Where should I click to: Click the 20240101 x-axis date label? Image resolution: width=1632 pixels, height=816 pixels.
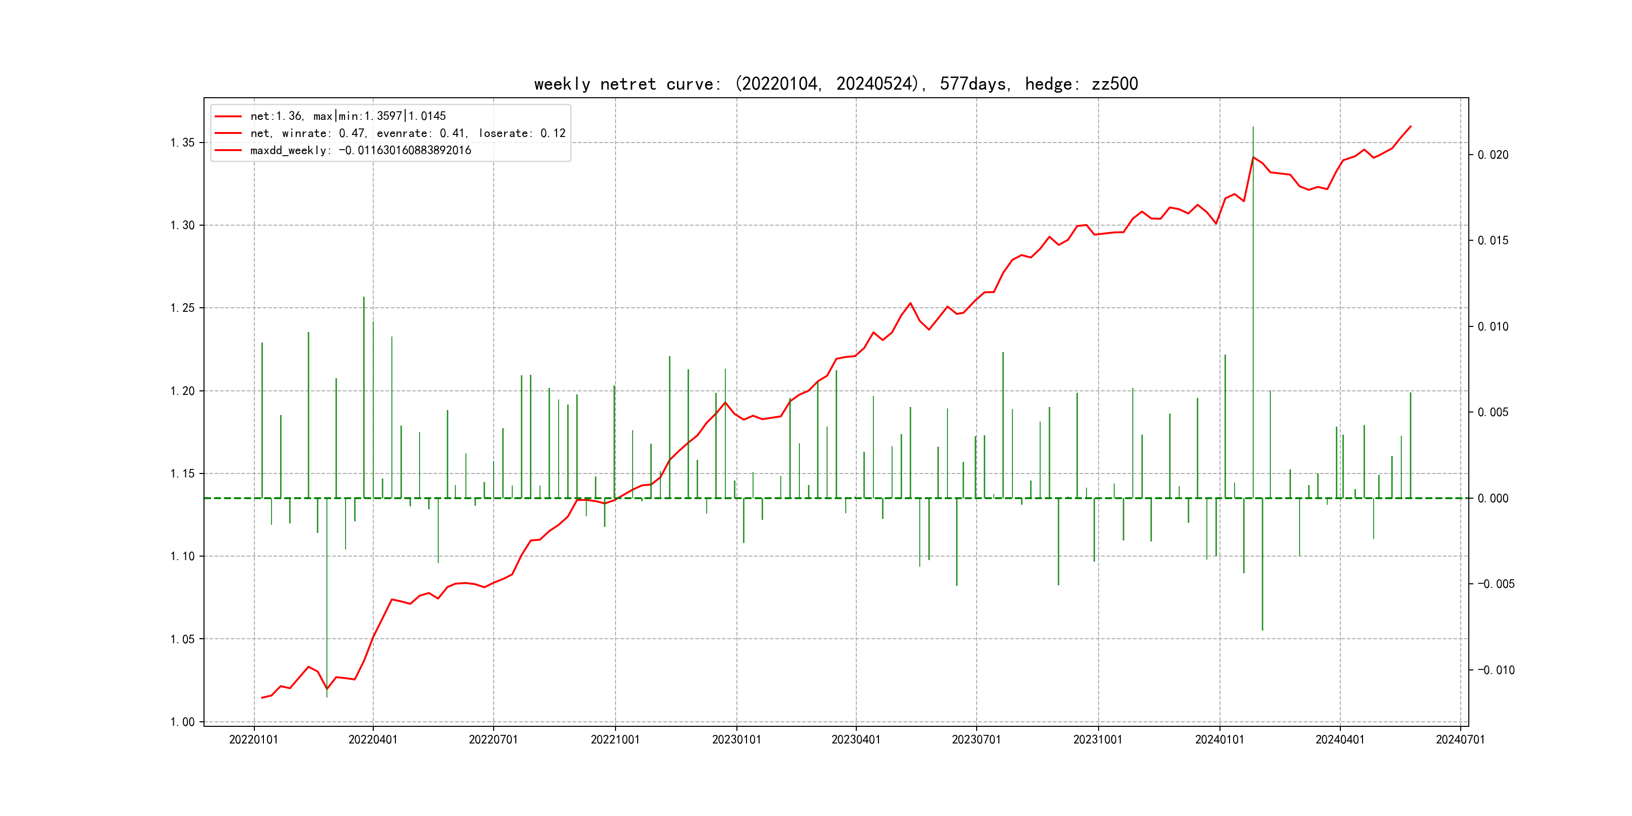coord(1219,739)
